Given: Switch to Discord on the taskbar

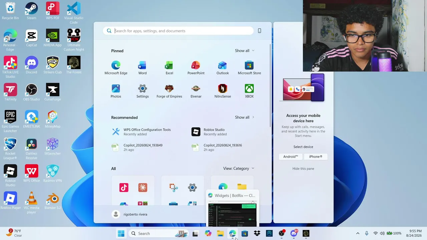Looking at the screenshot, I should [294, 233].
